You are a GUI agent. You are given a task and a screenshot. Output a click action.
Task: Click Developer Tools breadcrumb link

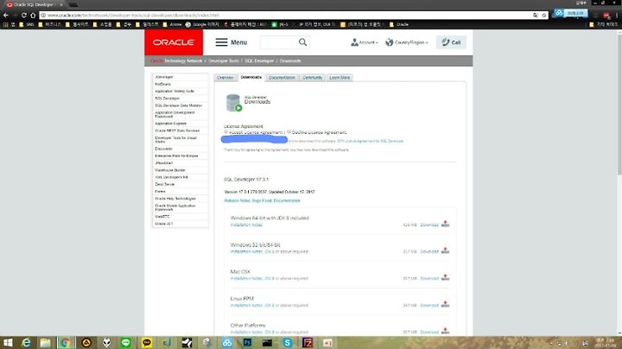(x=224, y=60)
